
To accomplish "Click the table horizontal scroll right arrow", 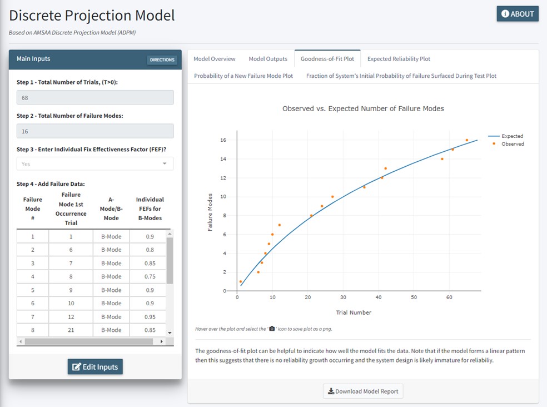I will [162, 341].
